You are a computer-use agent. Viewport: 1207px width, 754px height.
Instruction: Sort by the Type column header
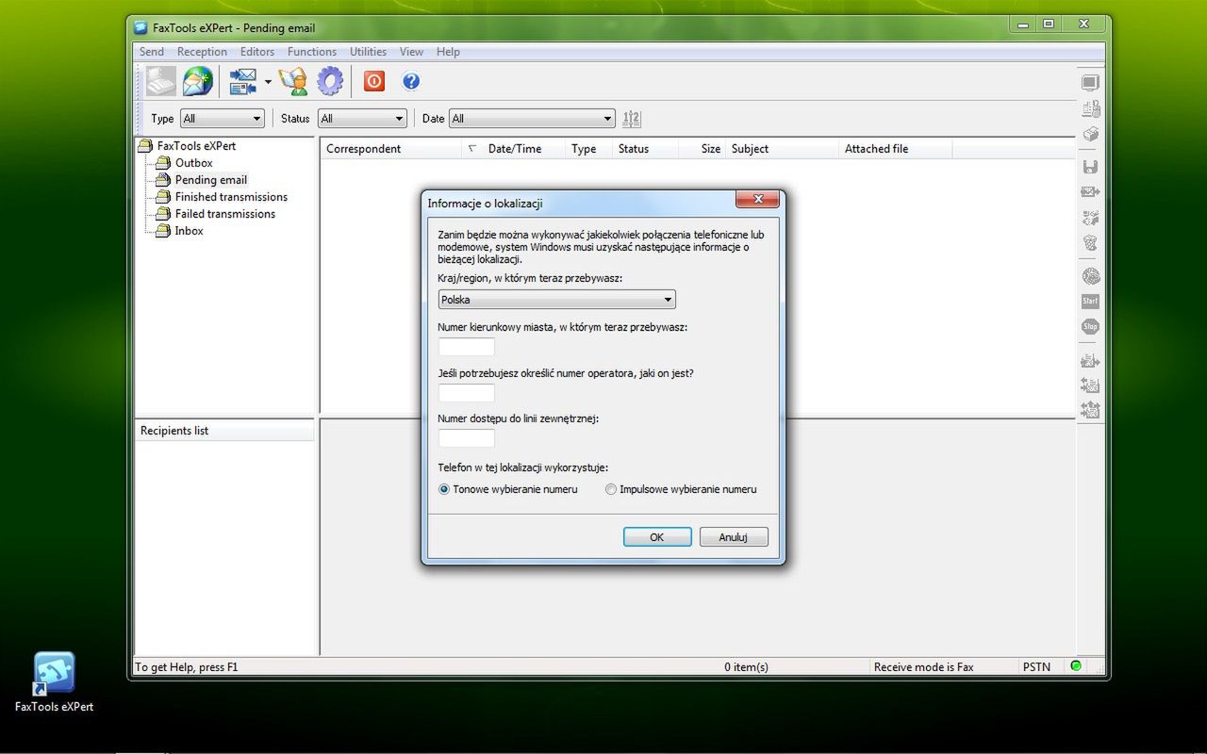589,149
